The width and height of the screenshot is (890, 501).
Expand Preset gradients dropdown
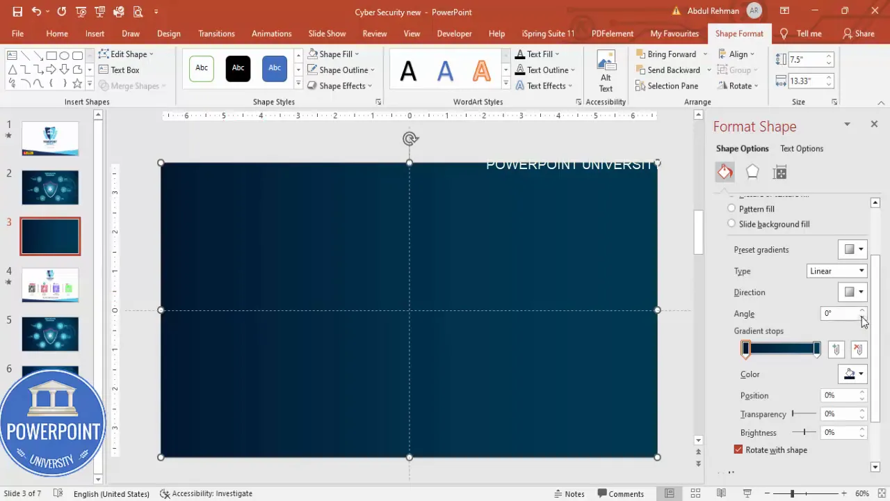tap(852, 249)
